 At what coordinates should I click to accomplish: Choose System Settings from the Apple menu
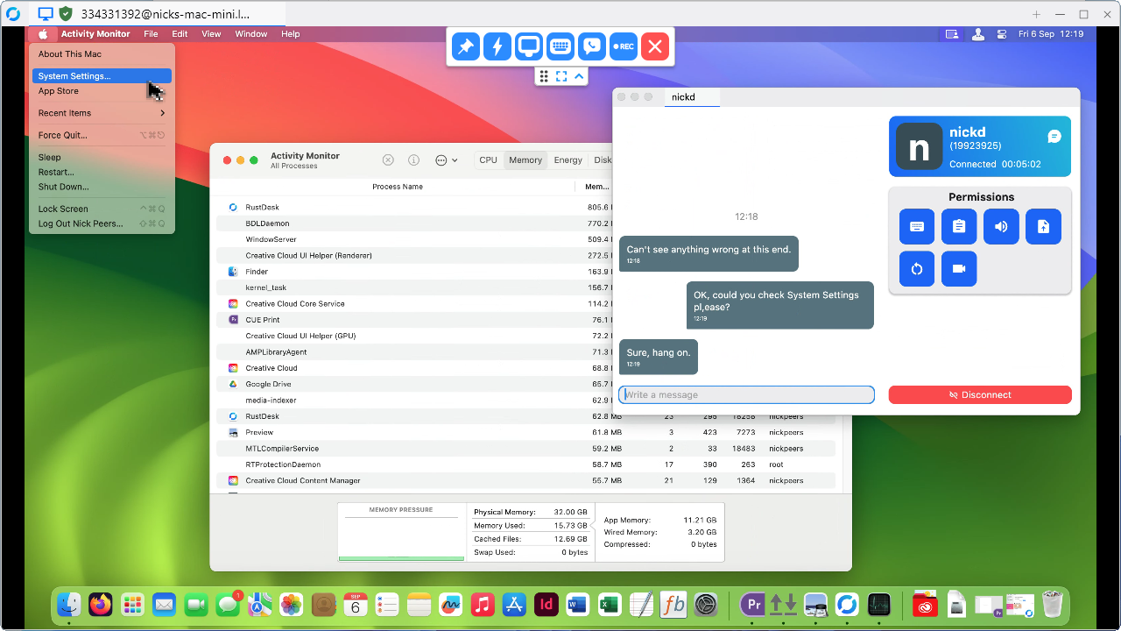74,76
